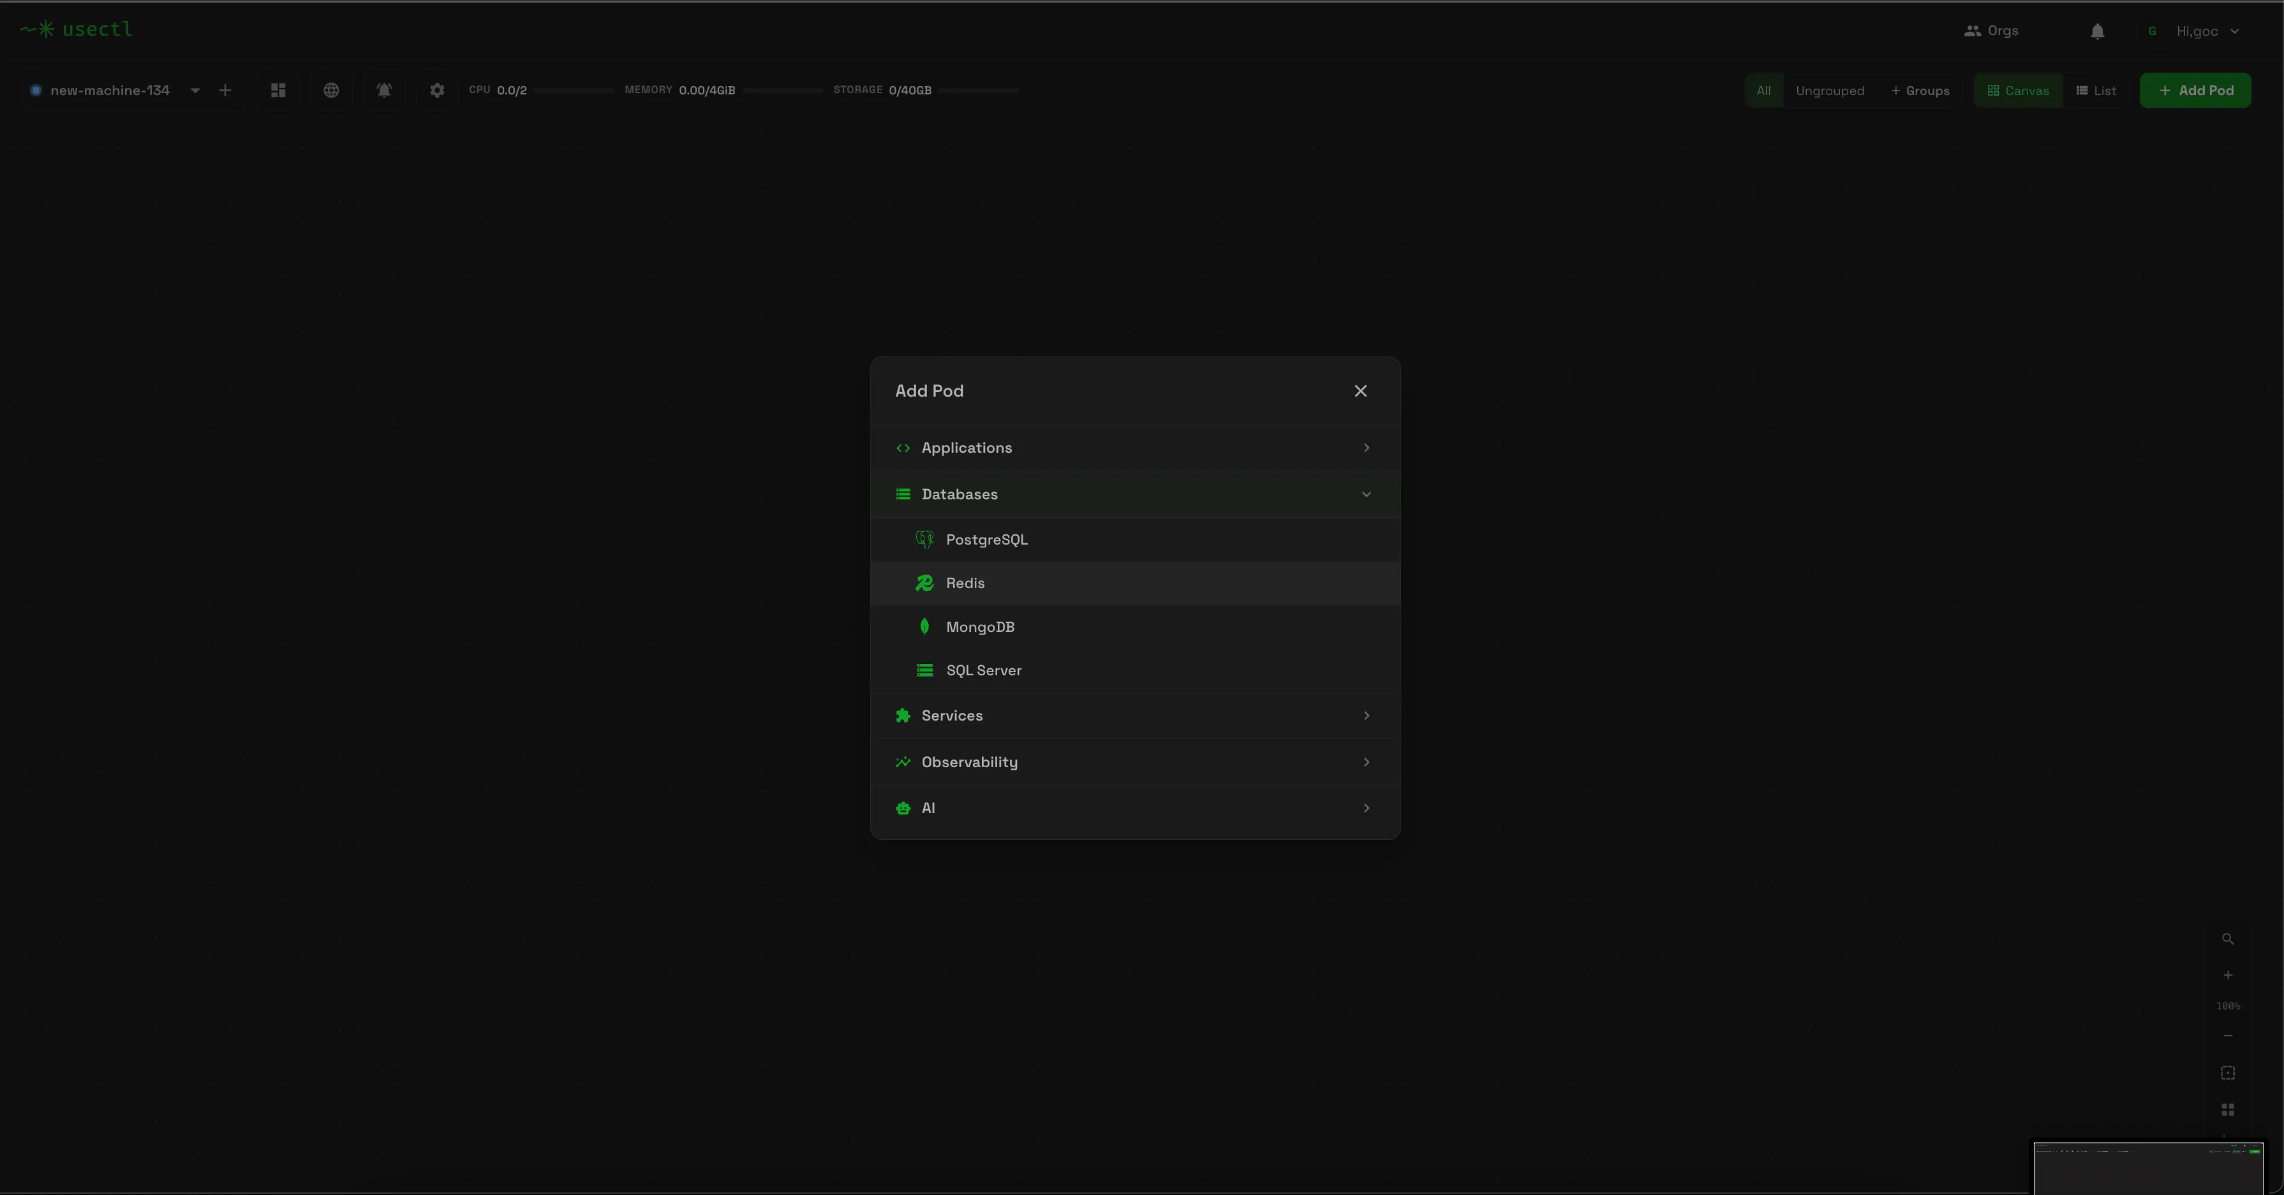Click the Memory usage bar

click(x=782, y=91)
